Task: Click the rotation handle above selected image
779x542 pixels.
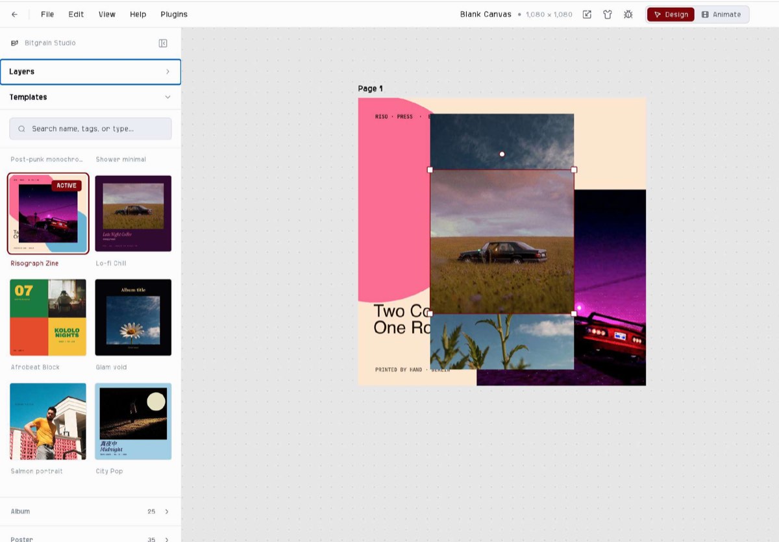Action: click(x=502, y=154)
